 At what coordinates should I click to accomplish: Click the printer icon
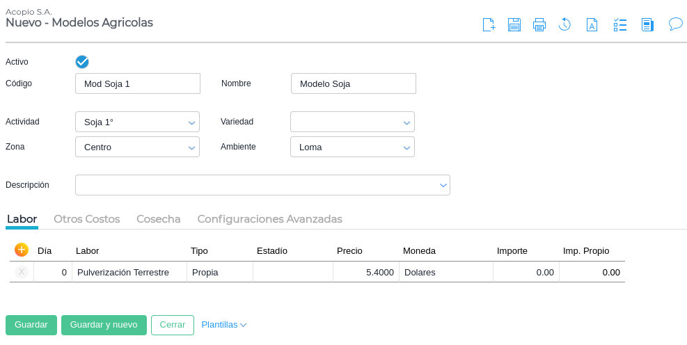[539, 25]
